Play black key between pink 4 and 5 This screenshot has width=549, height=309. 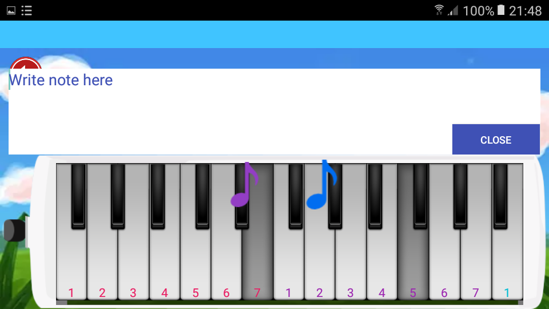point(202,196)
